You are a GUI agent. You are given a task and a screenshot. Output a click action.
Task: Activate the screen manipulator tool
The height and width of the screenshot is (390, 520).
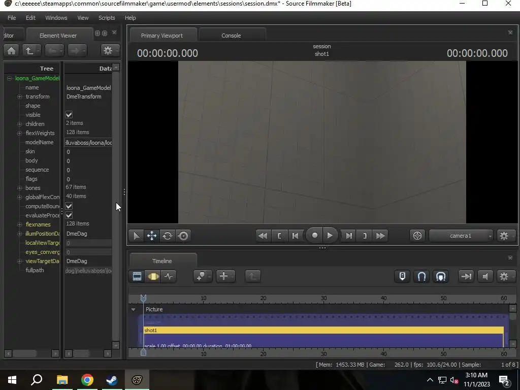(183, 236)
